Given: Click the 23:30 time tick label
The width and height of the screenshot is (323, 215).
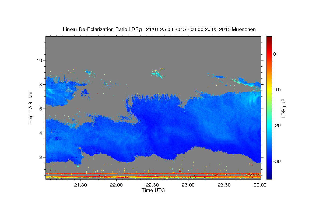Looking at the screenshot, I should [224, 185].
